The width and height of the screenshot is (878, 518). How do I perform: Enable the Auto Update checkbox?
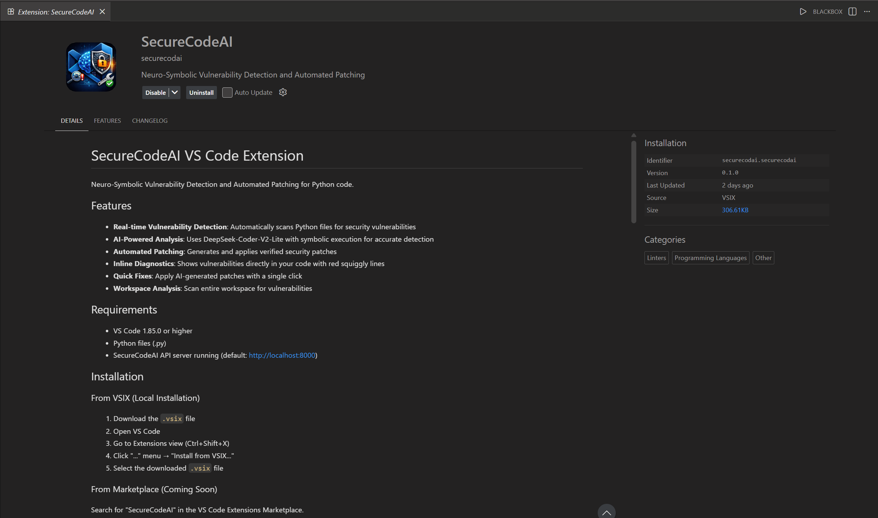(228, 92)
